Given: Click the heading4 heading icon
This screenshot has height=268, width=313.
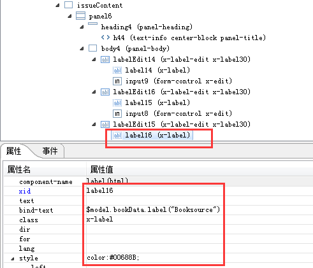Looking at the screenshot, I should [x=92, y=24].
